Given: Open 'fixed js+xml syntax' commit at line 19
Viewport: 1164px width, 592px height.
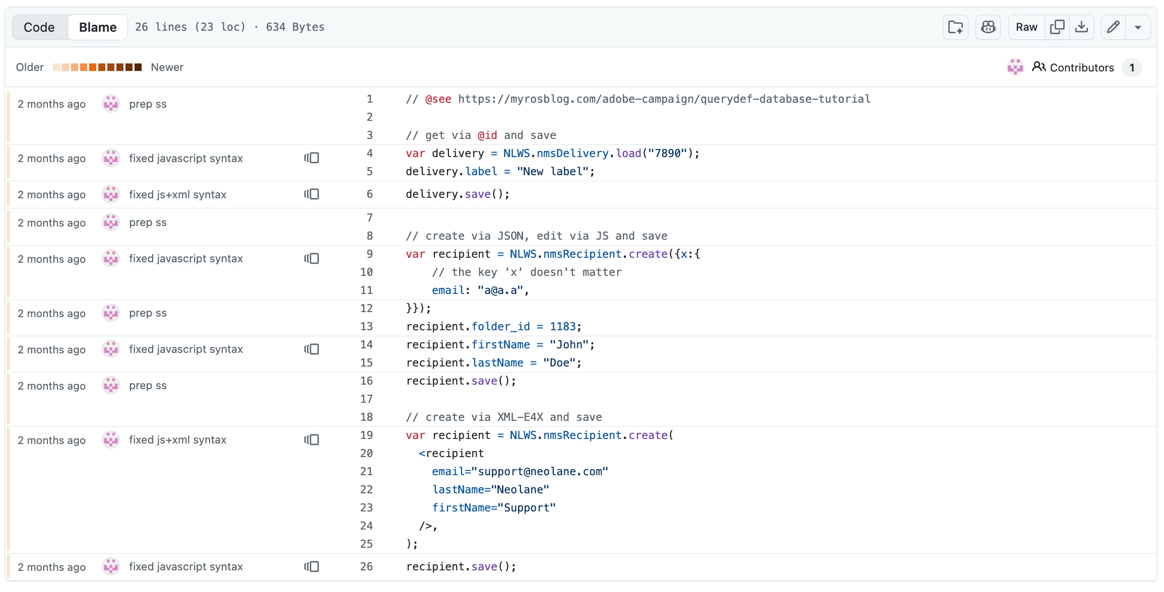Looking at the screenshot, I should pos(177,440).
